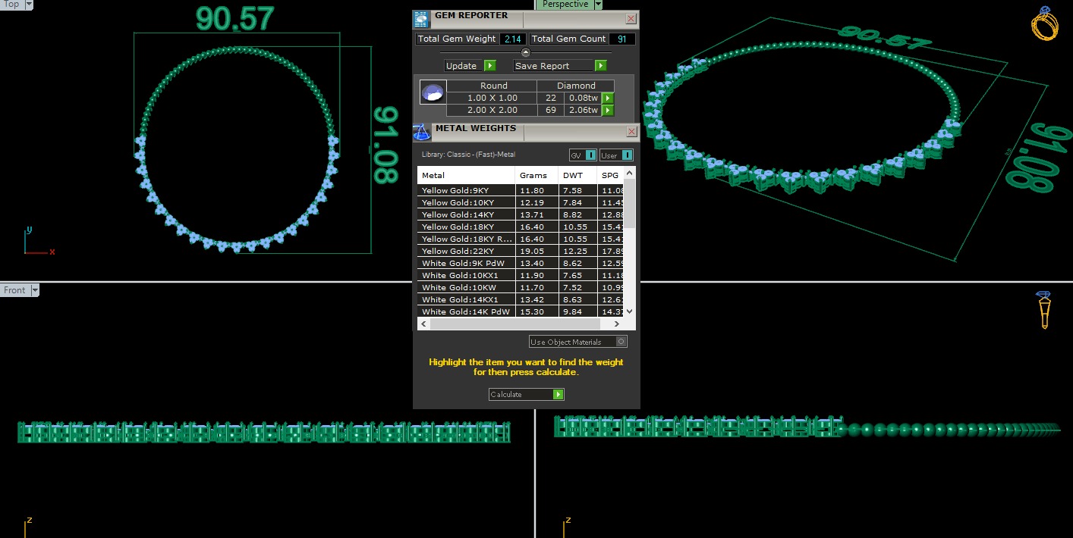Click the gold ring icon in Perspective view
The image size is (1073, 538).
(1044, 23)
